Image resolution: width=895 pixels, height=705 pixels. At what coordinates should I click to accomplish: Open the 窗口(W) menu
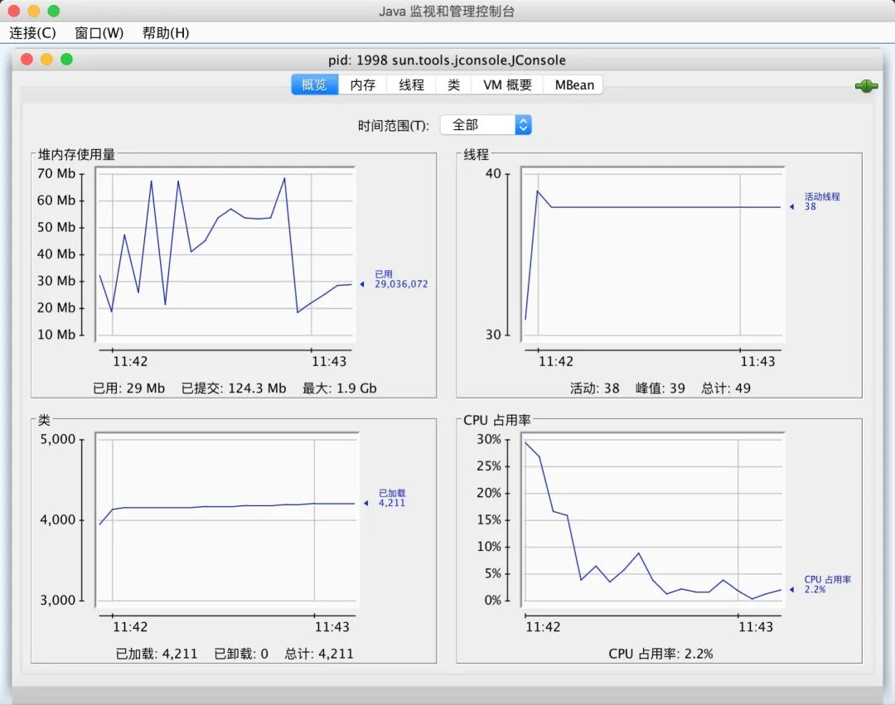(99, 32)
